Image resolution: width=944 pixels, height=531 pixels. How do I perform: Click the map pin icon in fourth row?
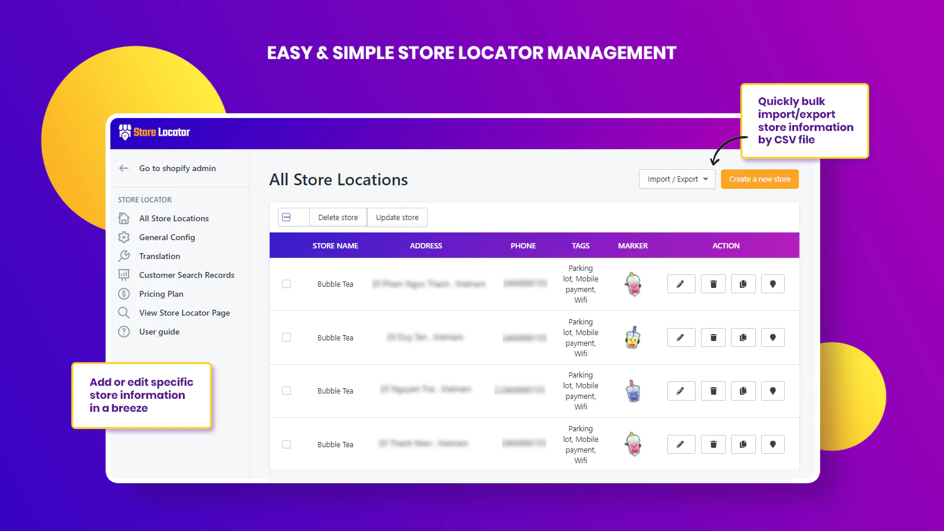click(772, 444)
